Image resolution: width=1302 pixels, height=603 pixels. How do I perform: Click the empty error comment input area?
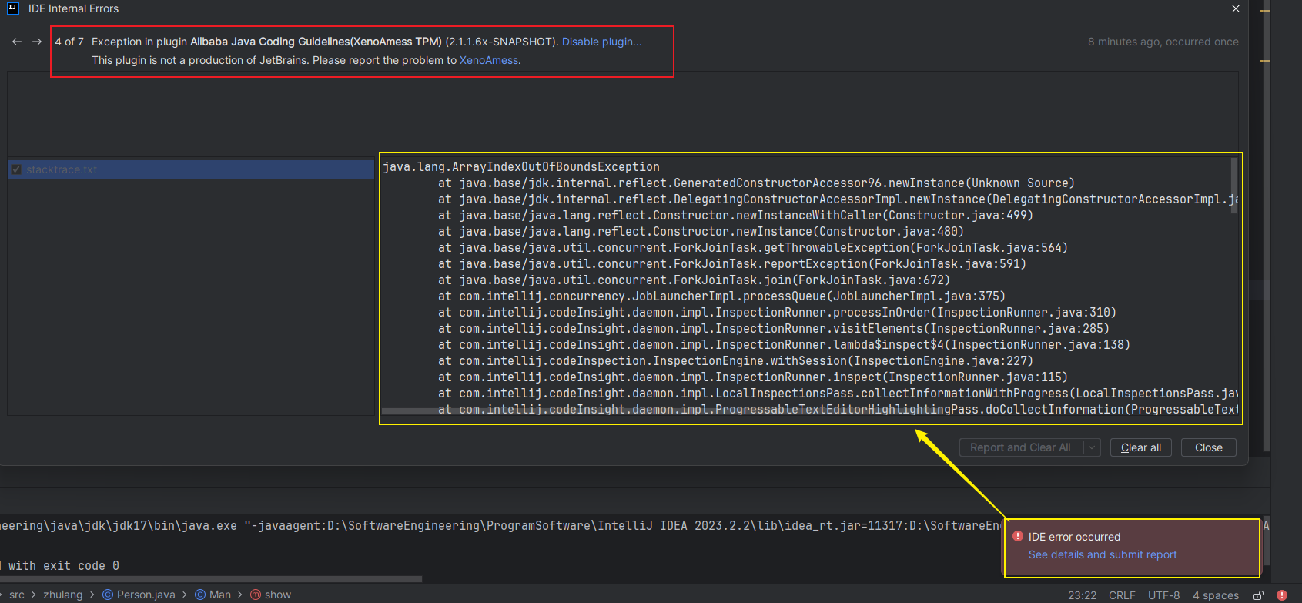coord(623,113)
